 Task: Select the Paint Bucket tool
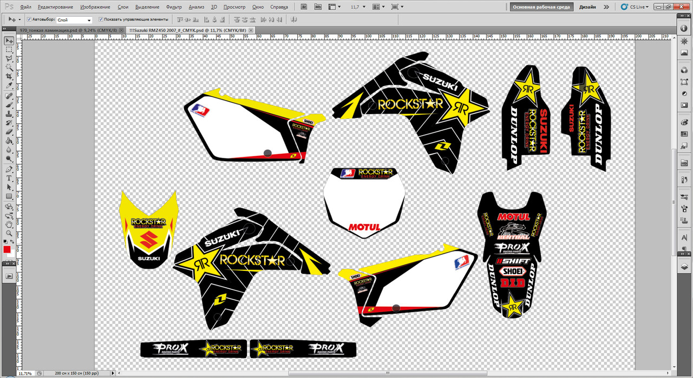(x=9, y=141)
